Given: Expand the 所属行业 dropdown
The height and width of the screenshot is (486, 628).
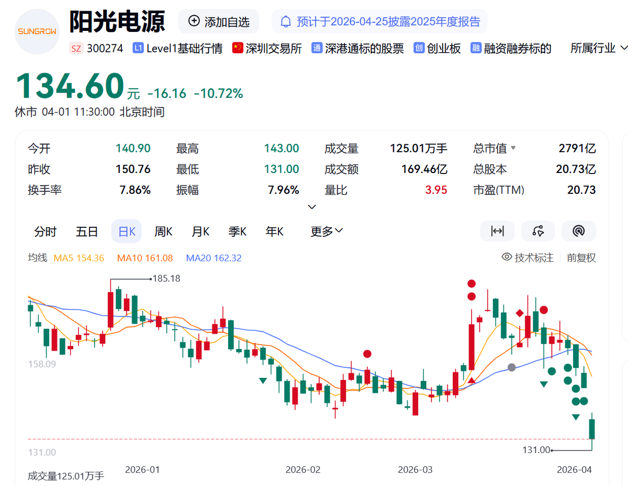Looking at the screenshot, I should 599,49.
